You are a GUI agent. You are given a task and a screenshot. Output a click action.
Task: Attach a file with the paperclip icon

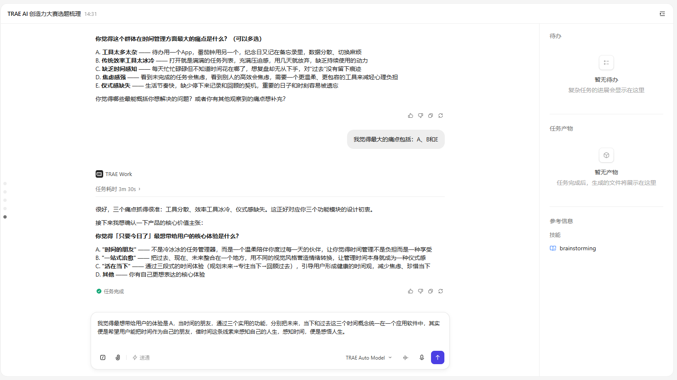118,357
